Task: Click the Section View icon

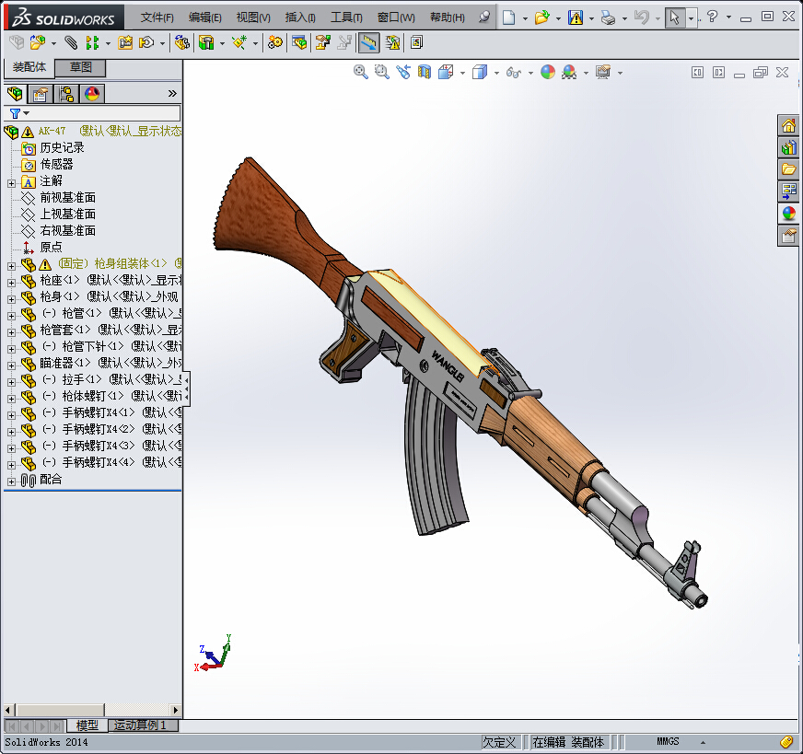Action: pos(424,72)
